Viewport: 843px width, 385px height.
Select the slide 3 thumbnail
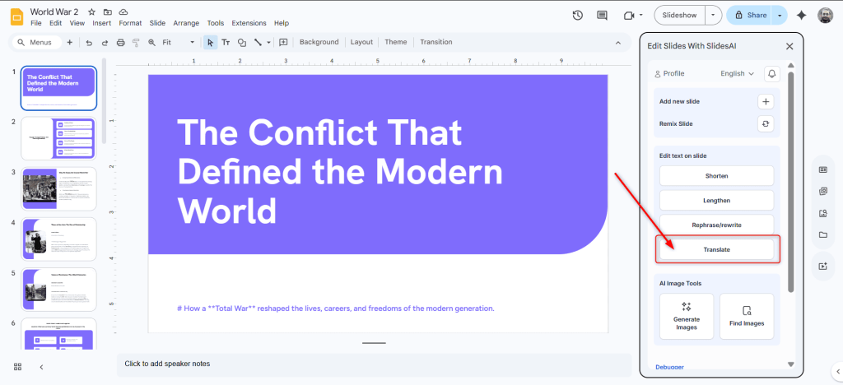(x=59, y=189)
